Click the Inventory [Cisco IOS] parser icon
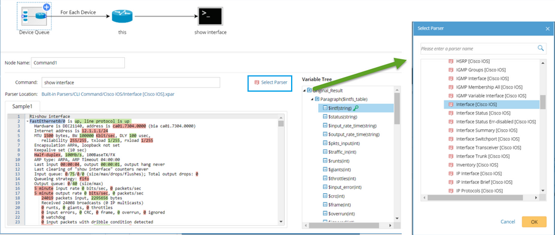This screenshot has height=235, width=555. point(451,165)
